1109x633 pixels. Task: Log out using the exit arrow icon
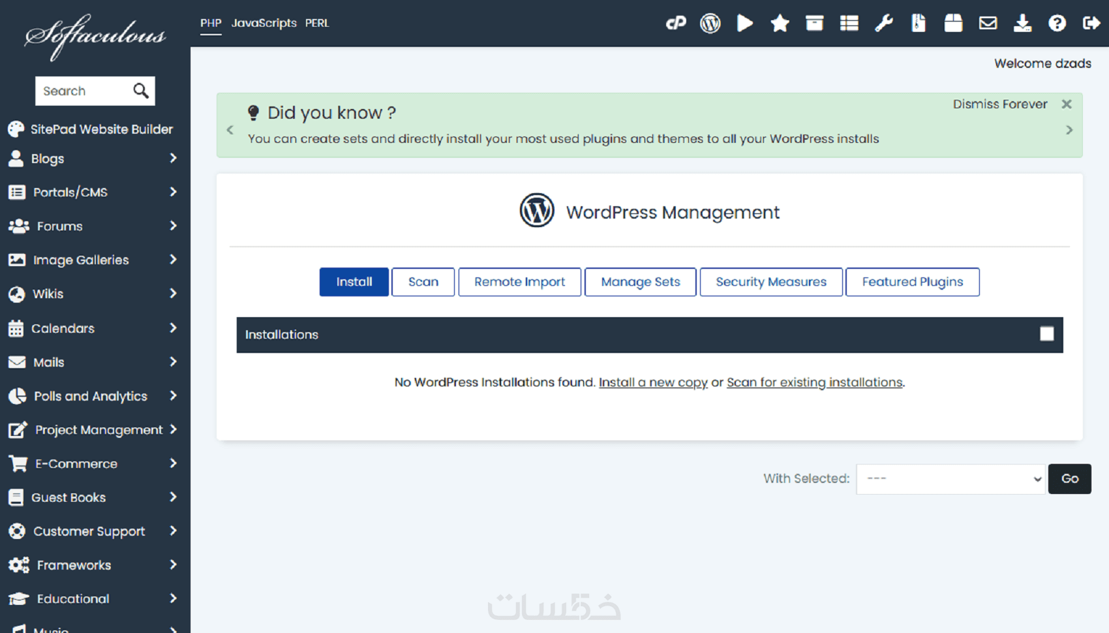(x=1091, y=23)
